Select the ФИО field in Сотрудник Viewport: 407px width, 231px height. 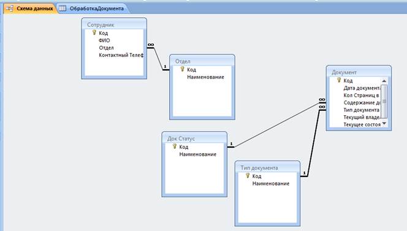coord(104,40)
